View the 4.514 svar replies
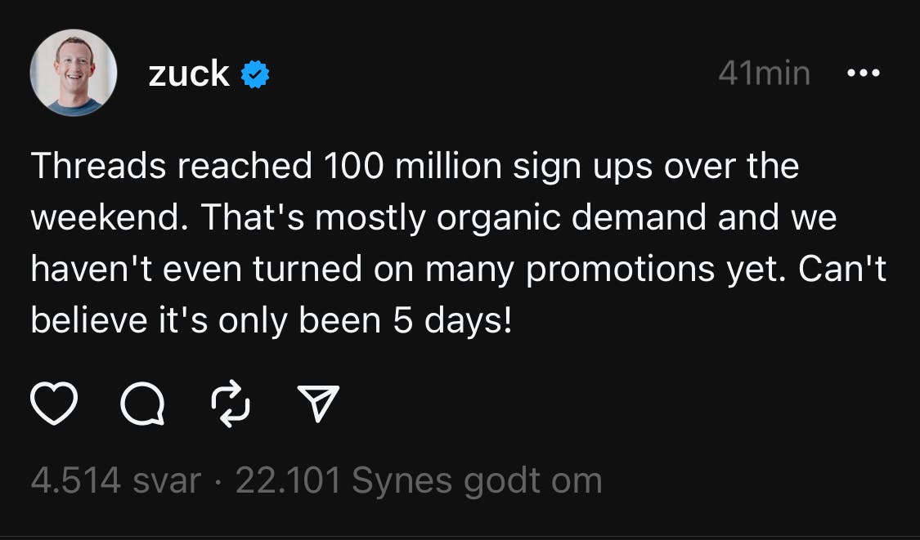The height and width of the screenshot is (540, 920). (x=114, y=480)
